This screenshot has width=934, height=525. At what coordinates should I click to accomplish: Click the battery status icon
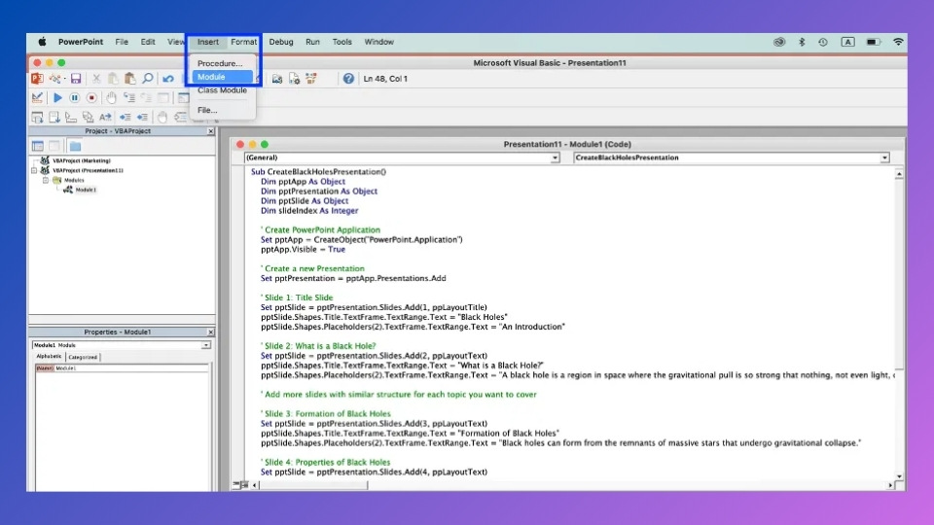click(873, 42)
